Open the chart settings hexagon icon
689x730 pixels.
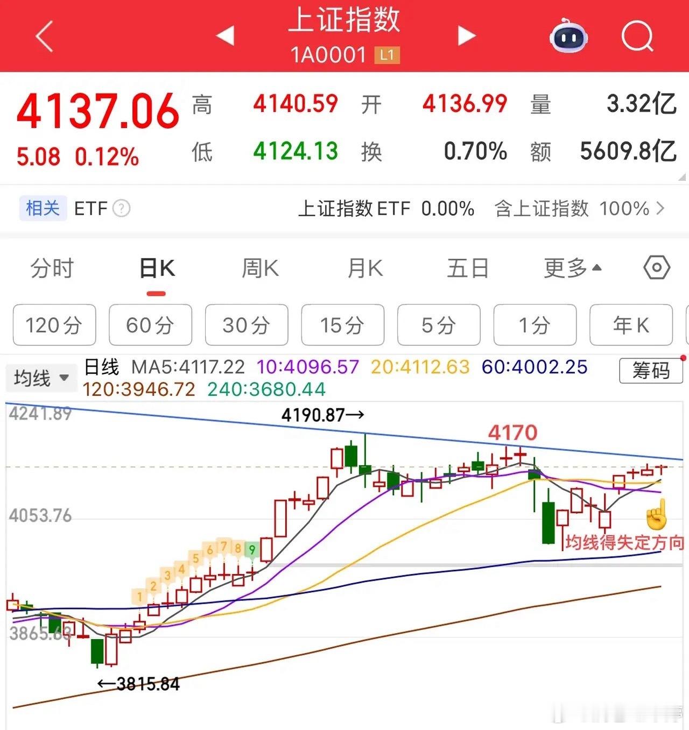(657, 267)
